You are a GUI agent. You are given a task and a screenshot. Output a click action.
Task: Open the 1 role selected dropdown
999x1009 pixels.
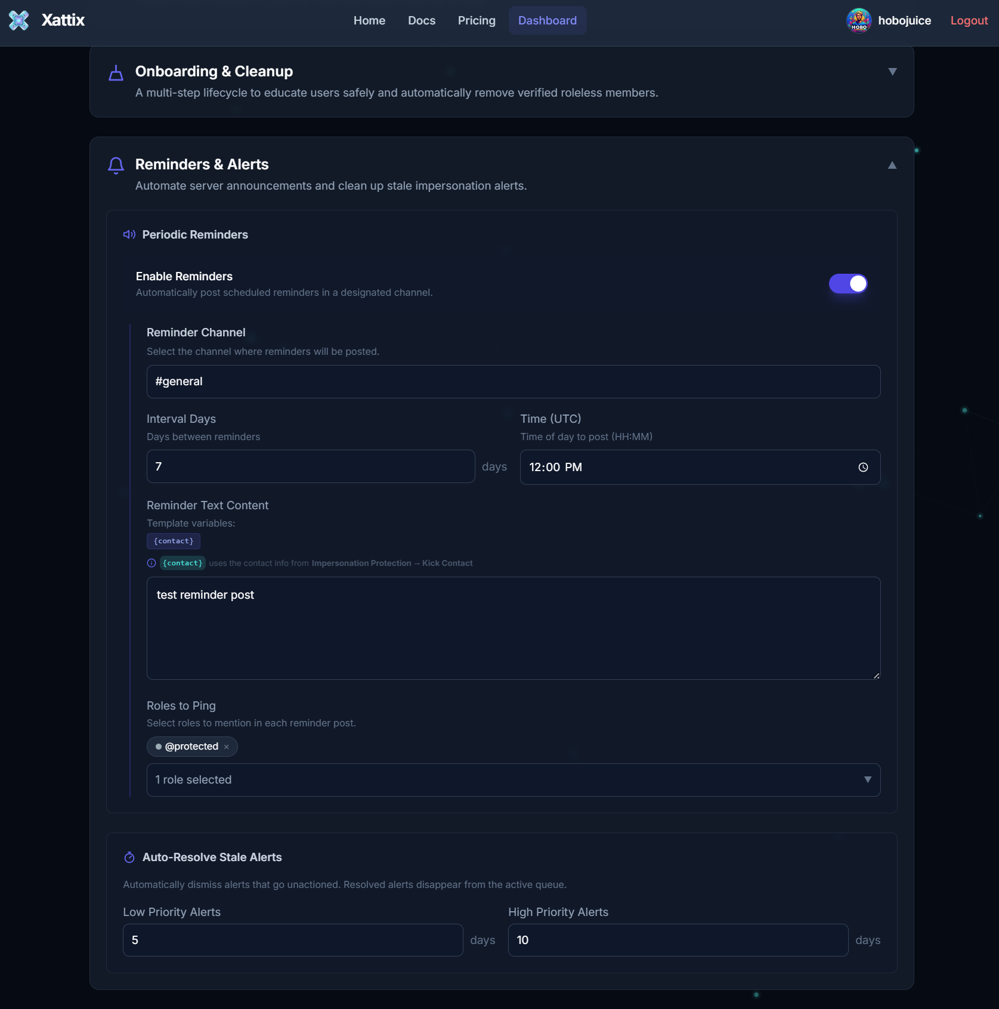514,780
